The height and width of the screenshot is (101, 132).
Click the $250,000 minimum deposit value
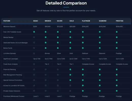(102, 26)
